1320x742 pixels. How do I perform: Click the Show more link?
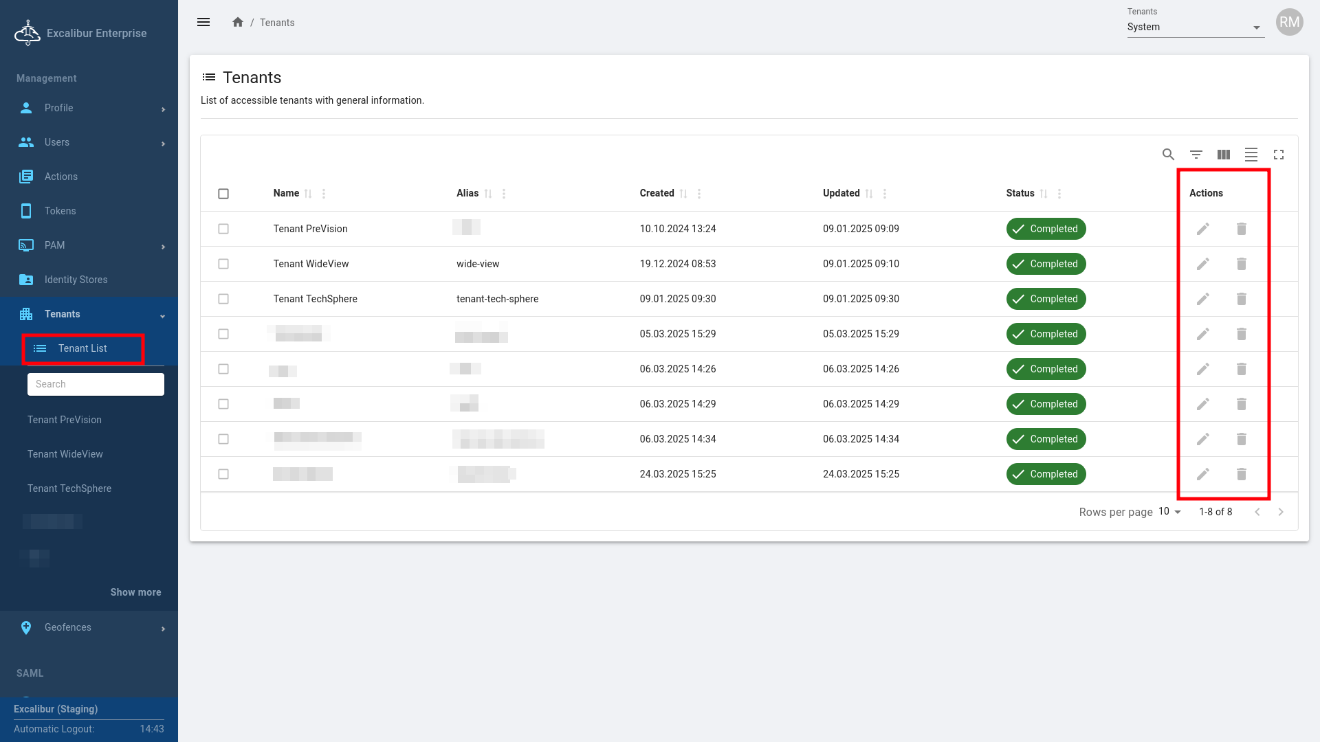coord(135,592)
